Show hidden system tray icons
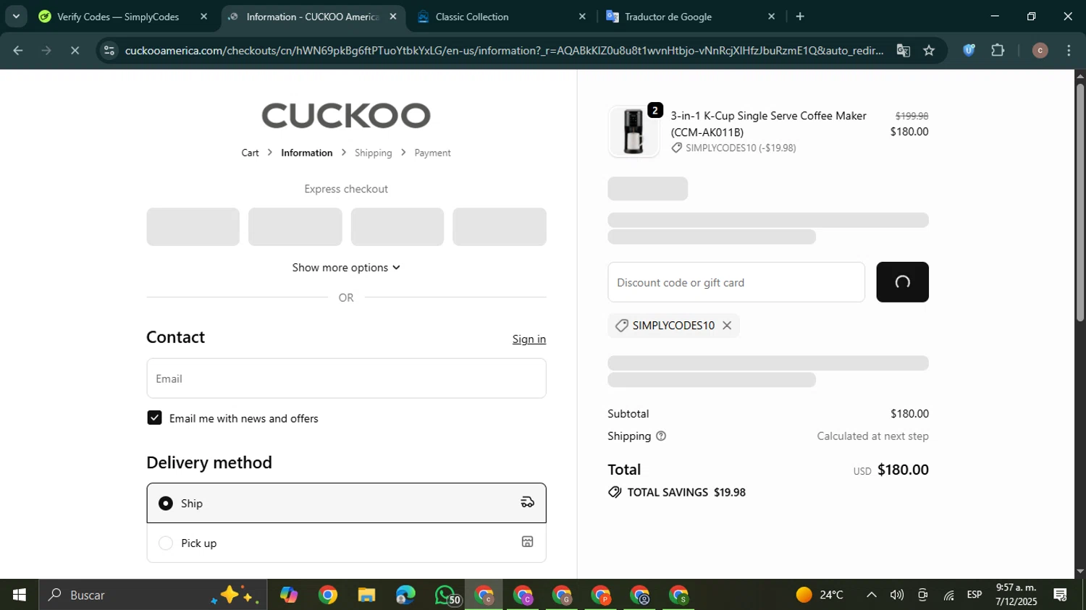Viewport: 1086px width, 610px height. click(872, 595)
